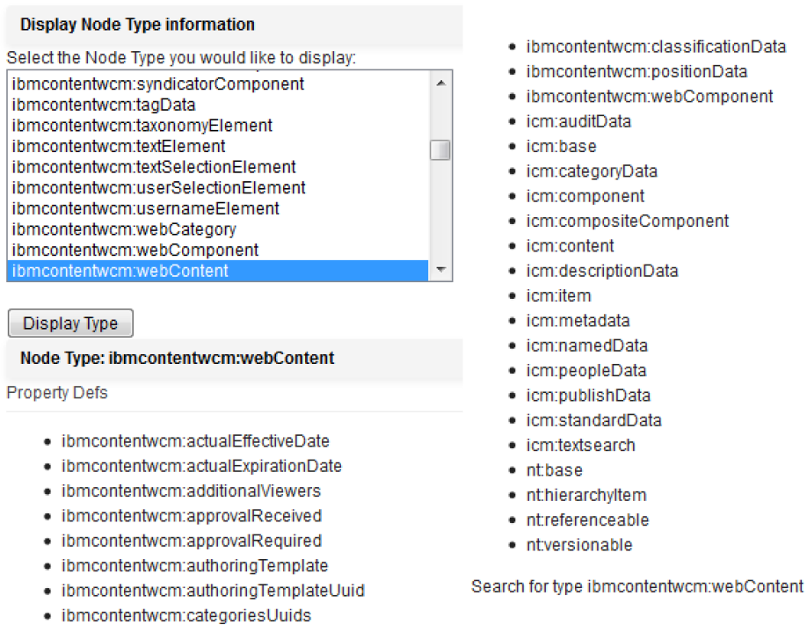Open the ibmcontentwcm:actualEffectiveDate property
807x625 pixels.
tap(195, 441)
